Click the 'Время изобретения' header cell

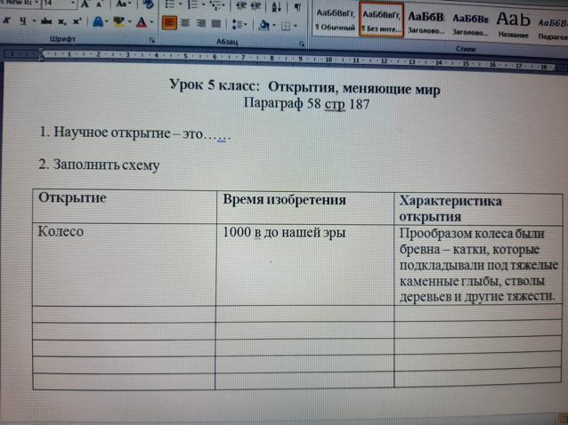pos(305,208)
